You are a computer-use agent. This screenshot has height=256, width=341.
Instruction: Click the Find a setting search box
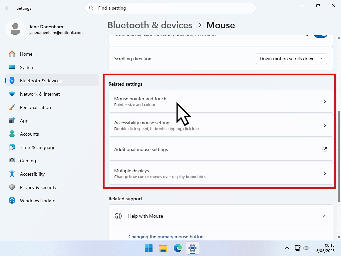click(170, 8)
